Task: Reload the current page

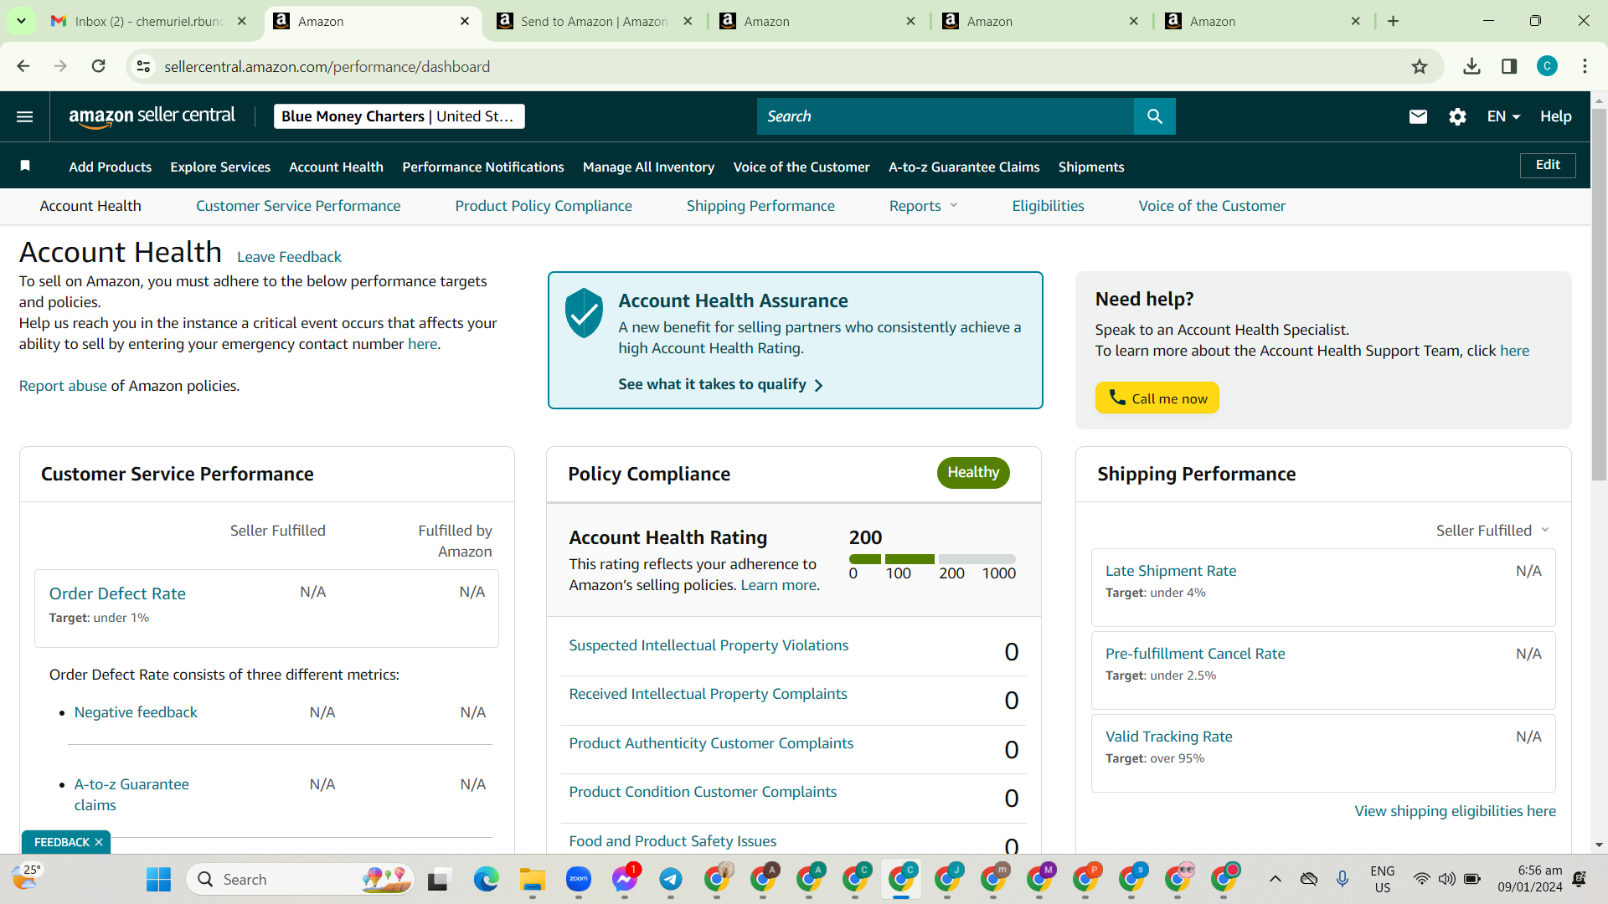Action: (98, 66)
